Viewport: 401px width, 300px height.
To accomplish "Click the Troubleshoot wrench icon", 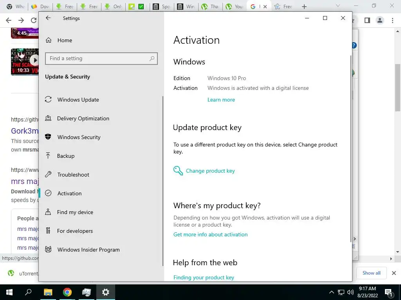I will click(48, 175).
